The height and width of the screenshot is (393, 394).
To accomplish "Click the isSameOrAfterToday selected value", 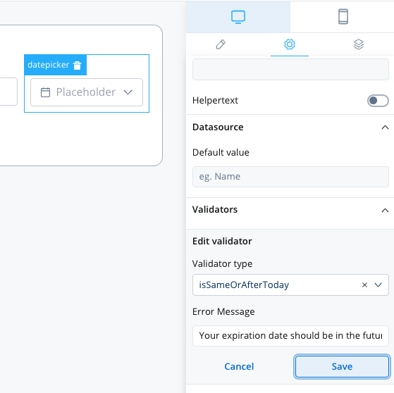I will coord(244,285).
